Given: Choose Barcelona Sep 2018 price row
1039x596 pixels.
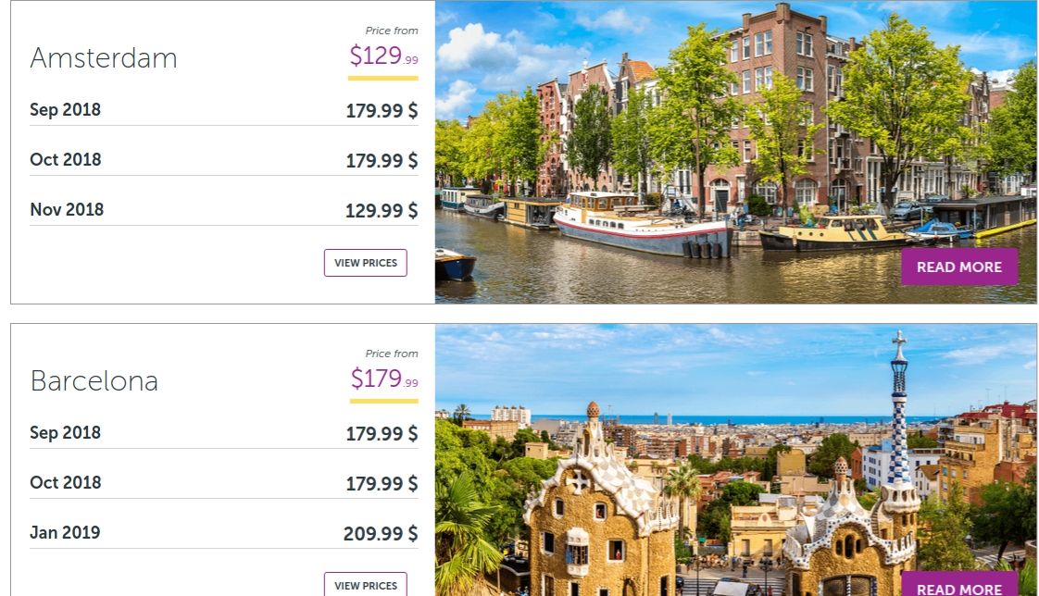Looking at the screenshot, I should 224,433.
